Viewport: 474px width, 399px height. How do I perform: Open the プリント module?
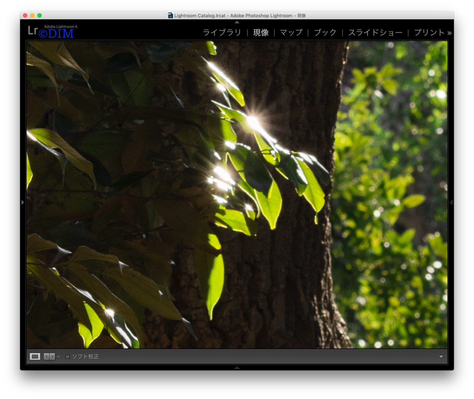point(429,32)
